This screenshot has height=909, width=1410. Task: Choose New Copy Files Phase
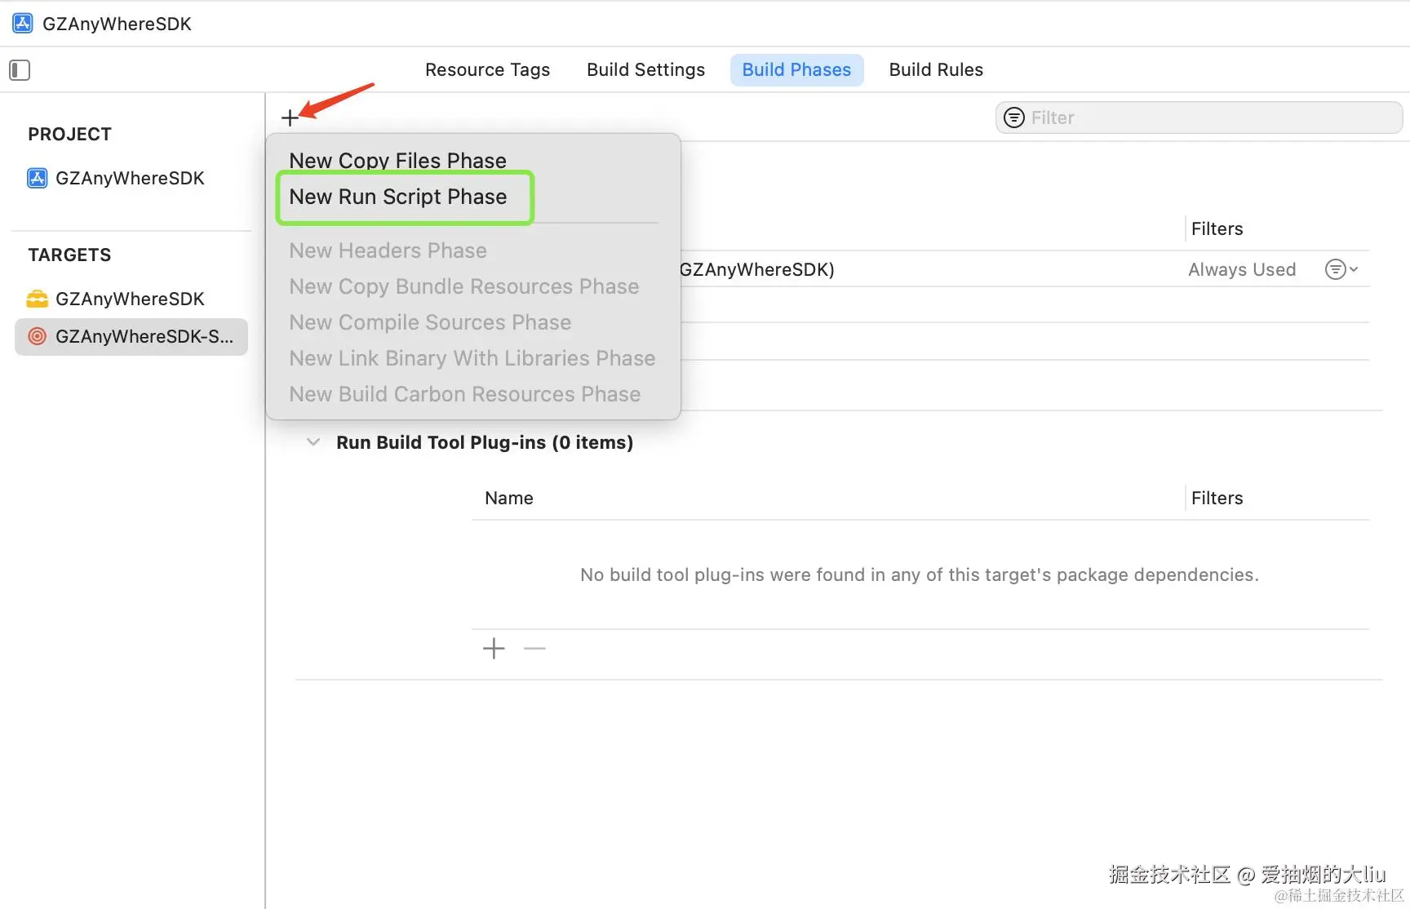pos(397,160)
